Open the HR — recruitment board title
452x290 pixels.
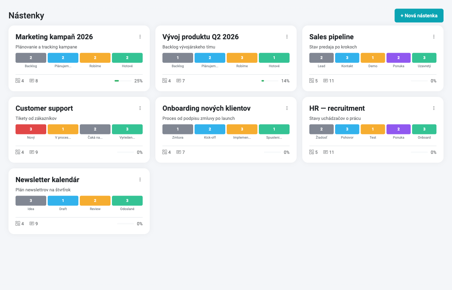tap(337, 108)
